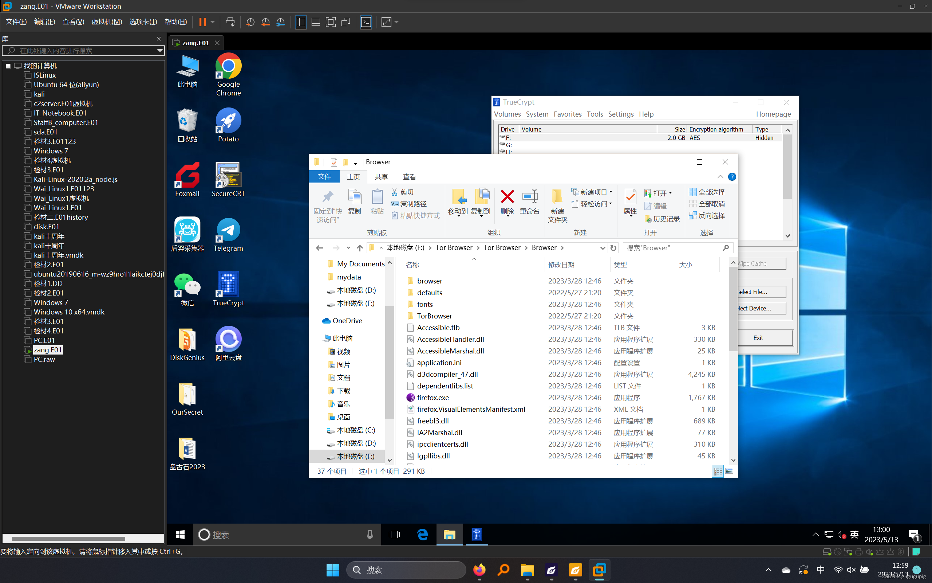
Task: Click the red delete (删除) ribbon icon
Action: pyautogui.click(x=507, y=197)
